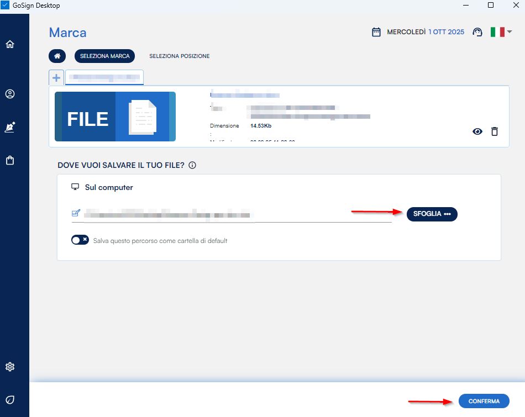Click the home icon in left sidebar

point(10,45)
